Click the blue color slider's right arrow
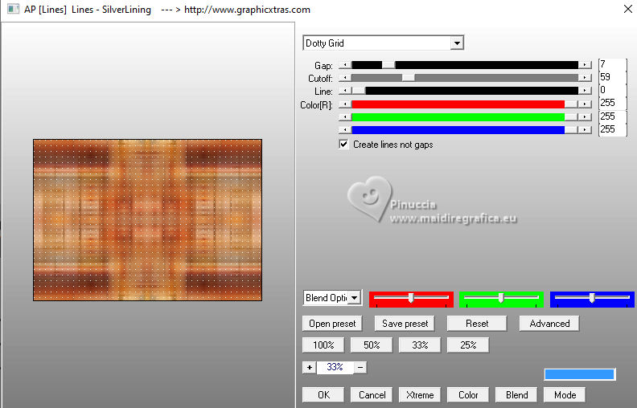 click(x=585, y=130)
